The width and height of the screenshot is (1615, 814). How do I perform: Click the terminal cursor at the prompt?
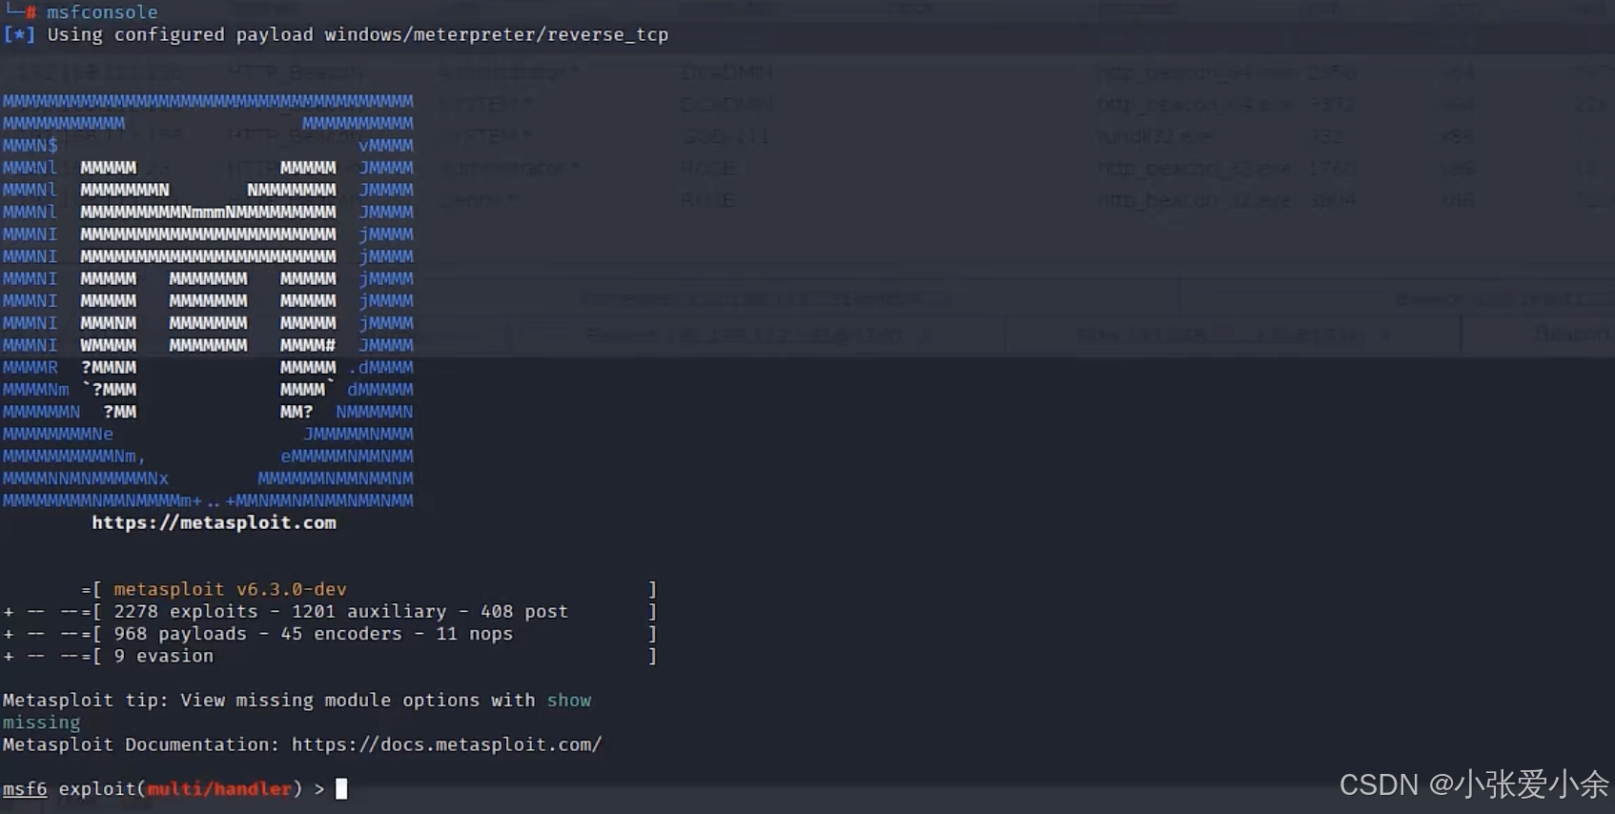point(341,788)
